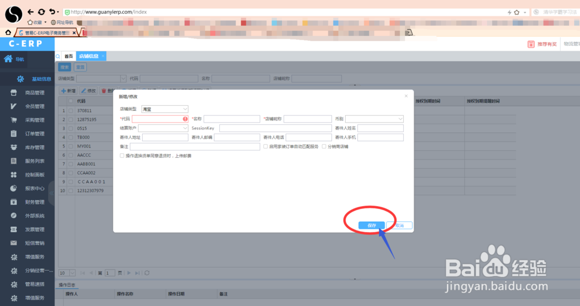Open 增值服务 menu below 短信营销
This screenshot has height=306, width=580.
[35, 257]
